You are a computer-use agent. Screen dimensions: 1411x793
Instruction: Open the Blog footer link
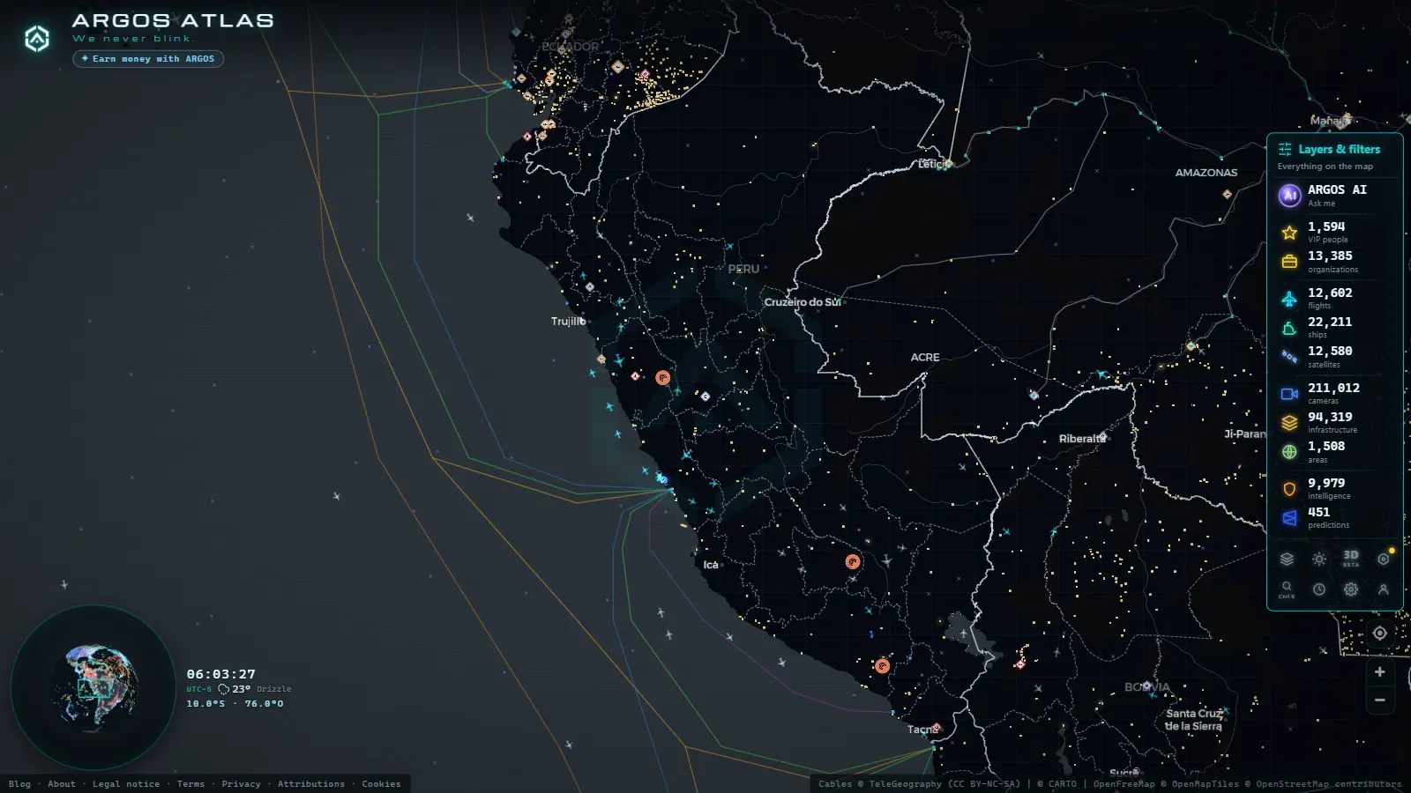click(x=19, y=784)
